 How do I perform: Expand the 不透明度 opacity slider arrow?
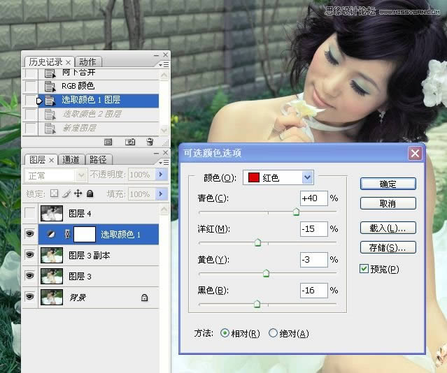(162, 175)
